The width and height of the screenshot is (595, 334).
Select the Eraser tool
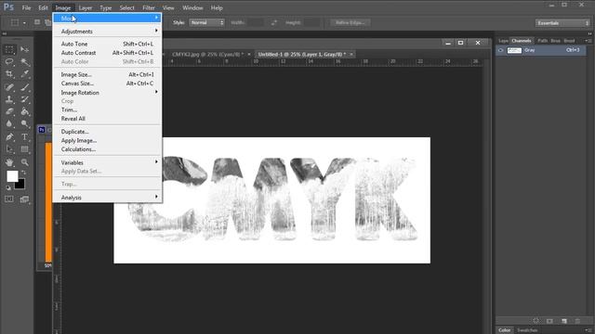(9, 111)
